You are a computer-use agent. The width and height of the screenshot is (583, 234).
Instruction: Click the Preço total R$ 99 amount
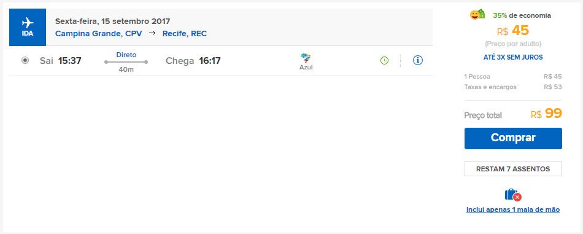547,114
